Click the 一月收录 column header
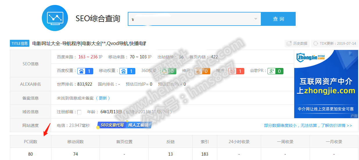The width and height of the screenshot is (359, 160). [334, 142]
